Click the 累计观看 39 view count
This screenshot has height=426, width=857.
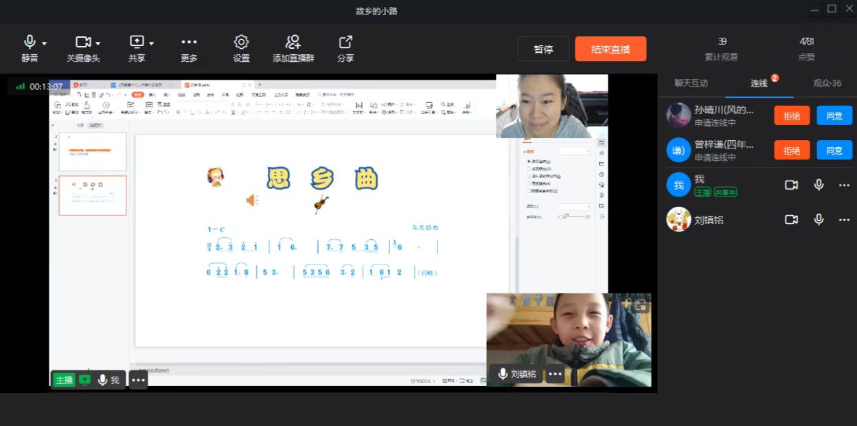722,49
